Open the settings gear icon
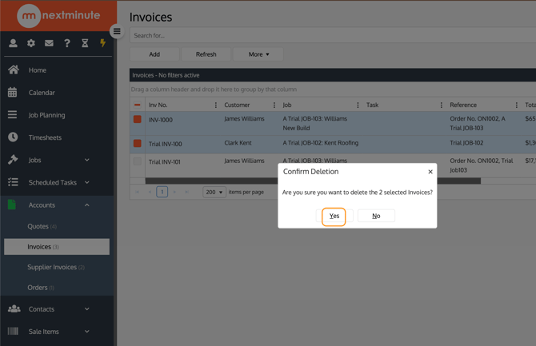Screen dimensions: 536x346 point(31,43)
